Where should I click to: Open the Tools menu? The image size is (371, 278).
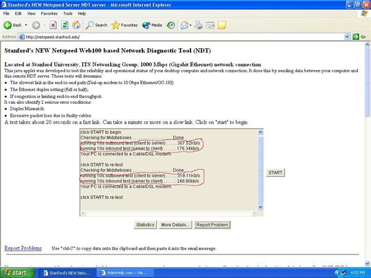67,14
